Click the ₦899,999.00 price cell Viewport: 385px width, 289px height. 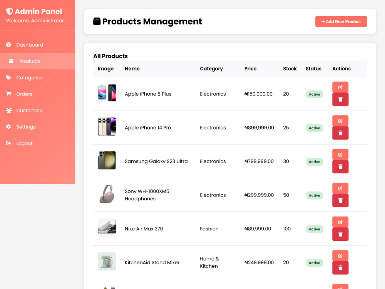click(259, 128)
